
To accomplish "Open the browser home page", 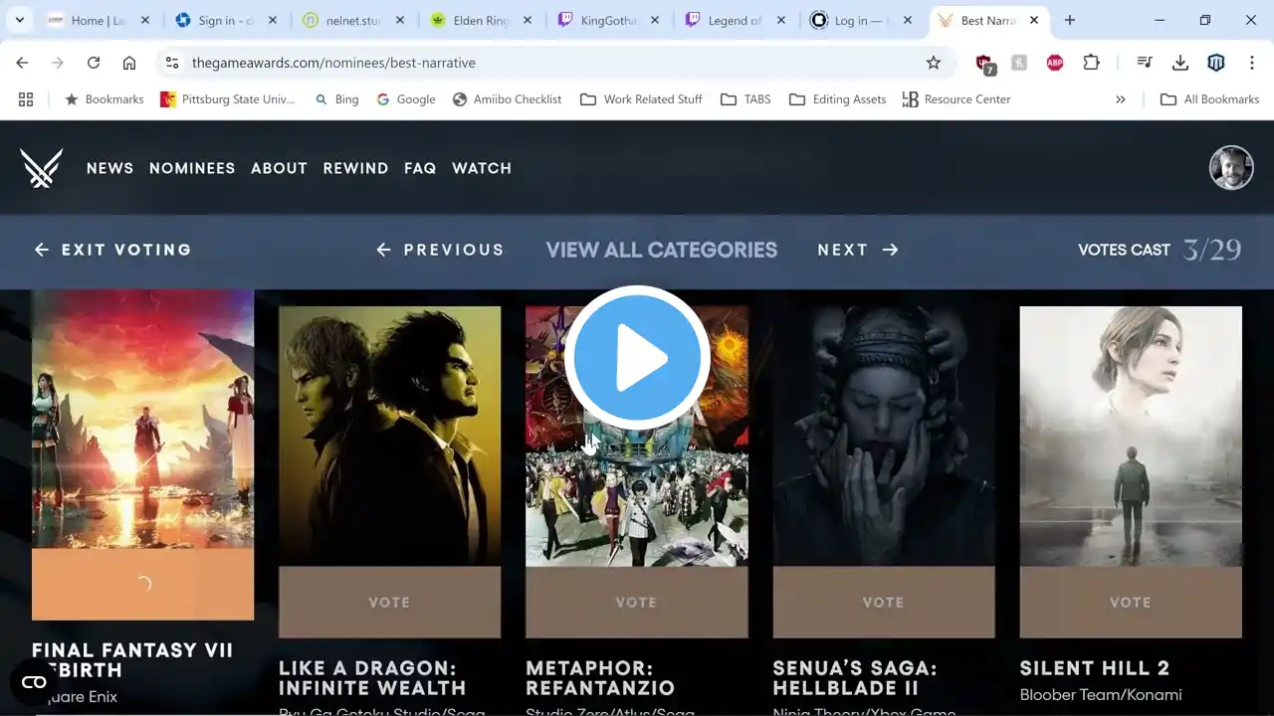I will tap(129, 63).
